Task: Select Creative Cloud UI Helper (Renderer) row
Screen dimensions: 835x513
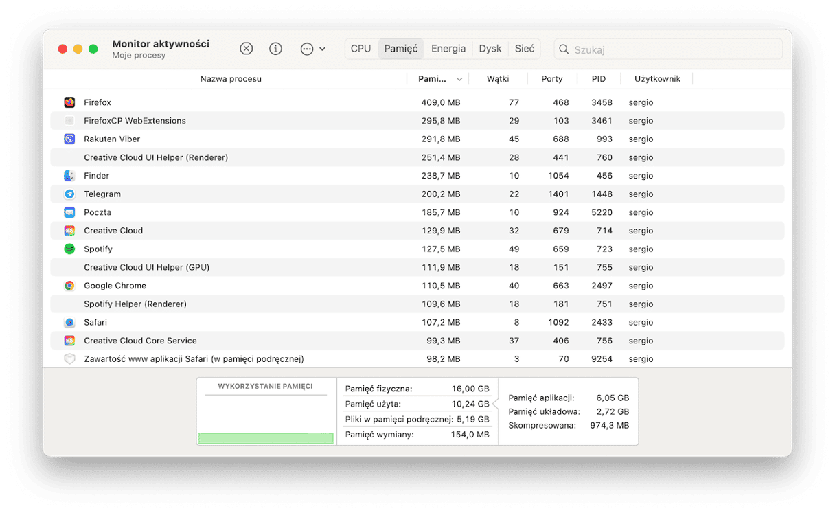Action: click(x=417, y=157)
